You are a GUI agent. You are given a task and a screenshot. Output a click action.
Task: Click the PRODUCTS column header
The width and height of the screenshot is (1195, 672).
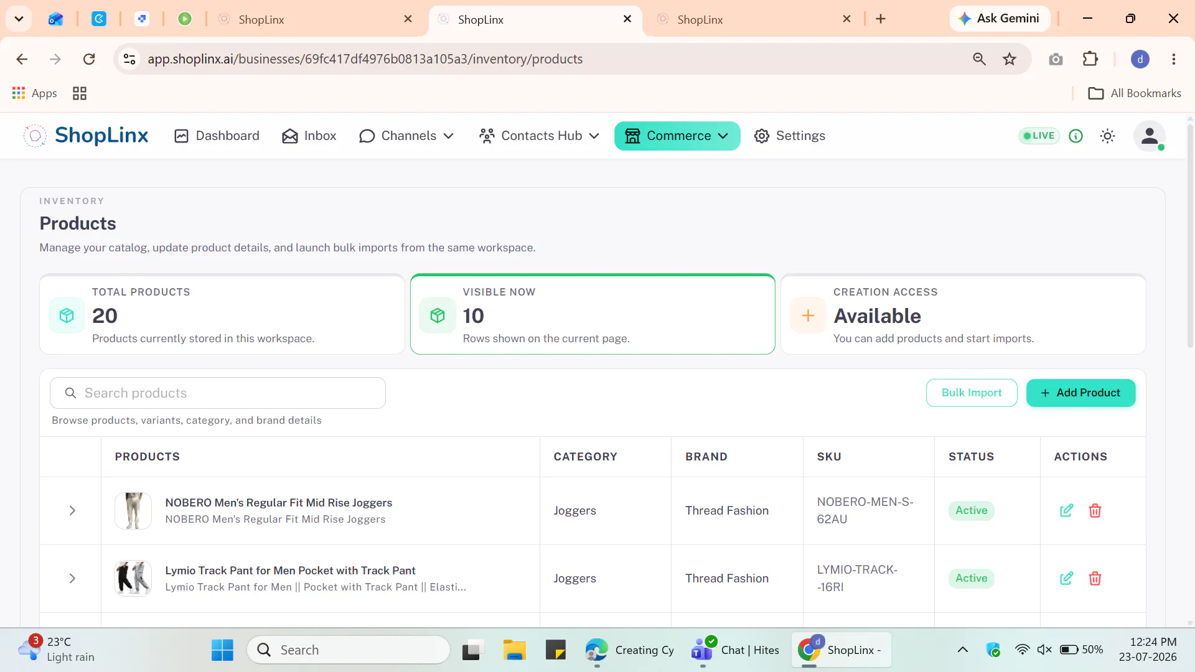[x=147, y=457]
